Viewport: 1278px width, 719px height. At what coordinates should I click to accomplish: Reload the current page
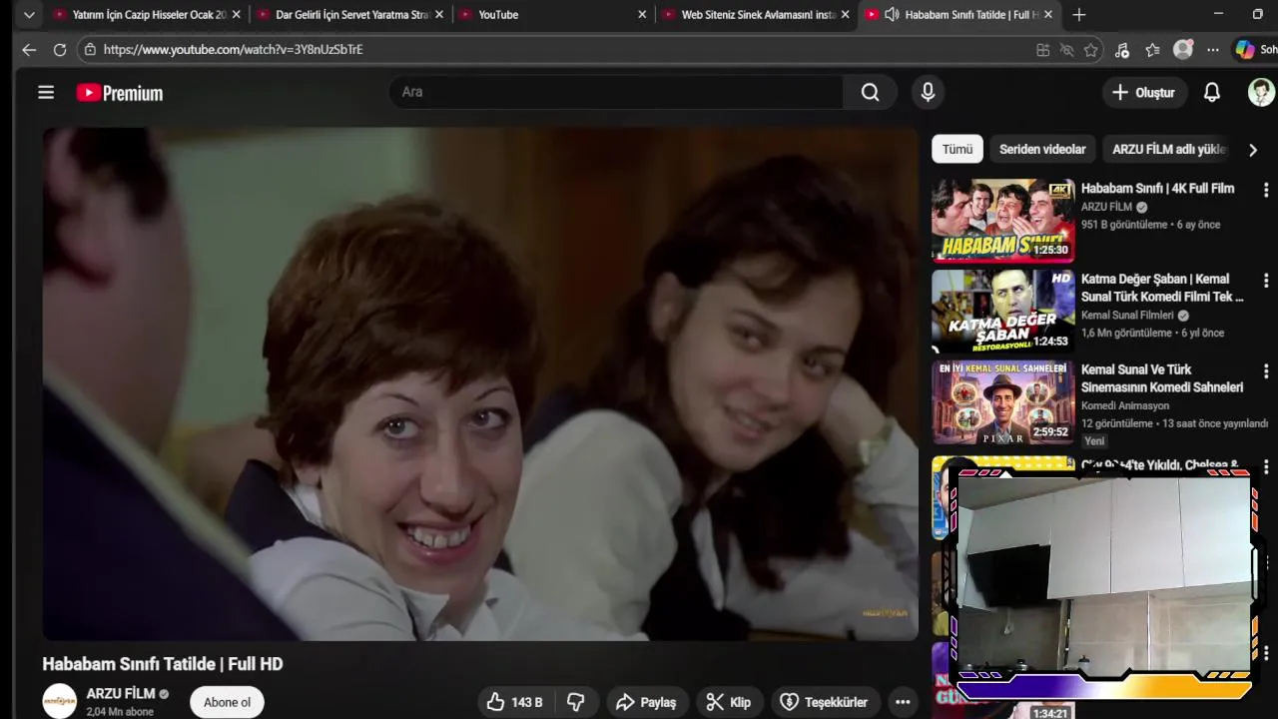(x=60, y=49)
